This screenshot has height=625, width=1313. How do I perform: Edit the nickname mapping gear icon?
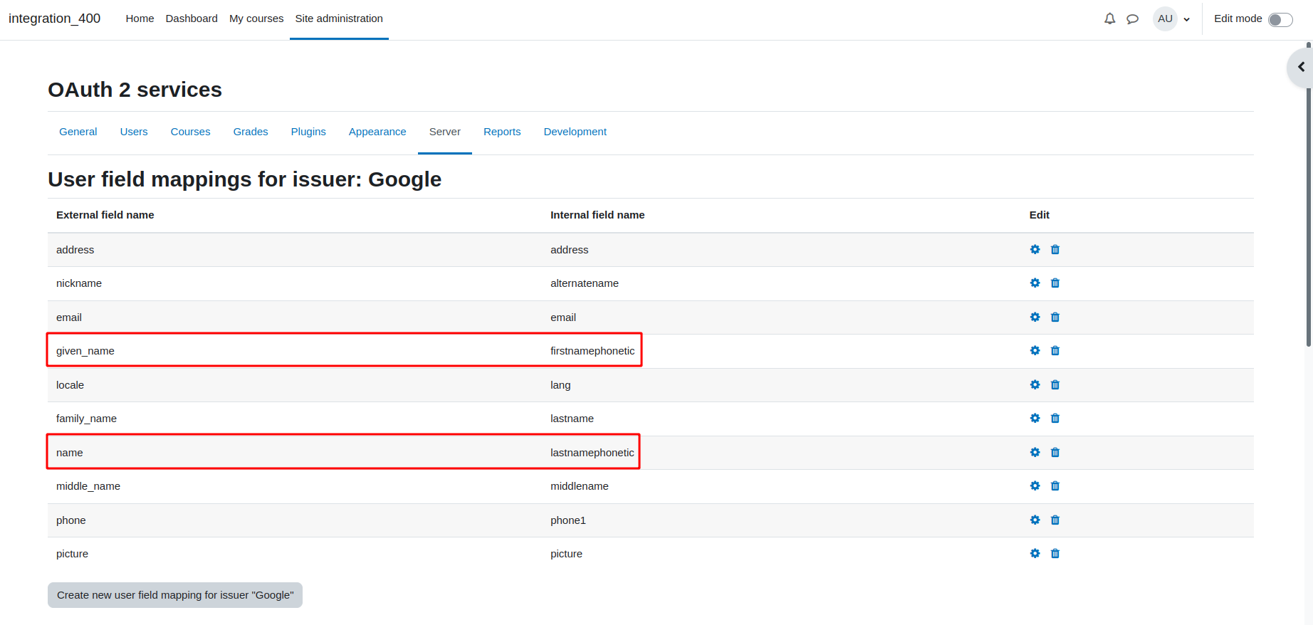pos(1035,283)
